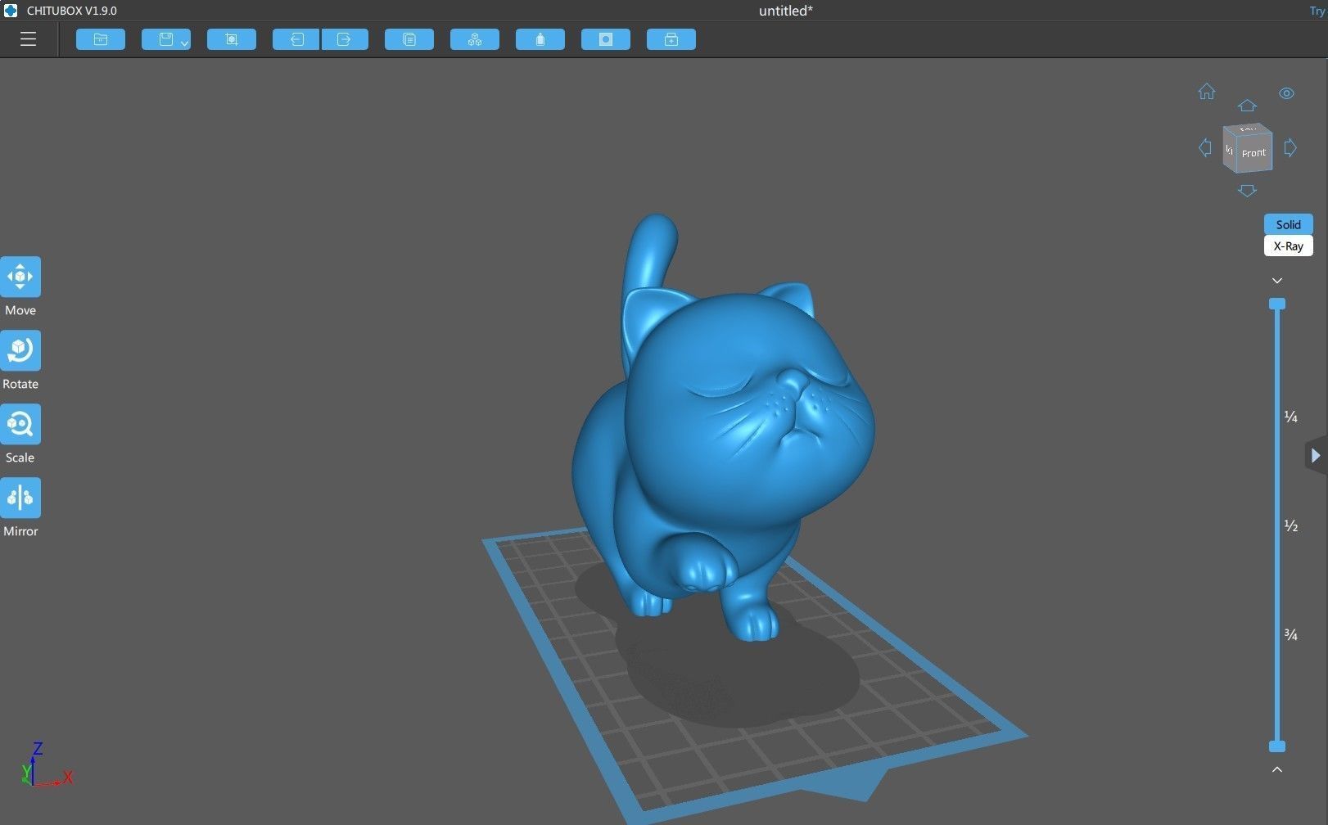Click the screenshot capture toolbar icon
This screenshot has height=825, width=1328.
coord(232,39)
